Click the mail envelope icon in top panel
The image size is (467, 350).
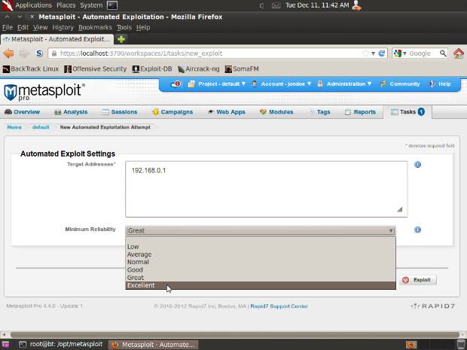(276, 5)
